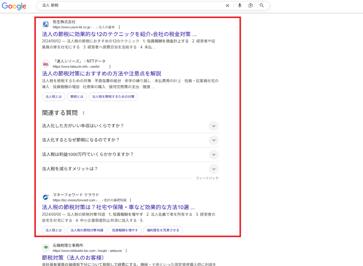Click the Google logo
Image resolution: width=363 pixels, height=266 pixels.
(14, 6)
